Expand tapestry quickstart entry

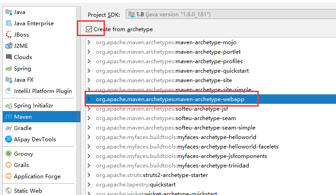point(89,185)
